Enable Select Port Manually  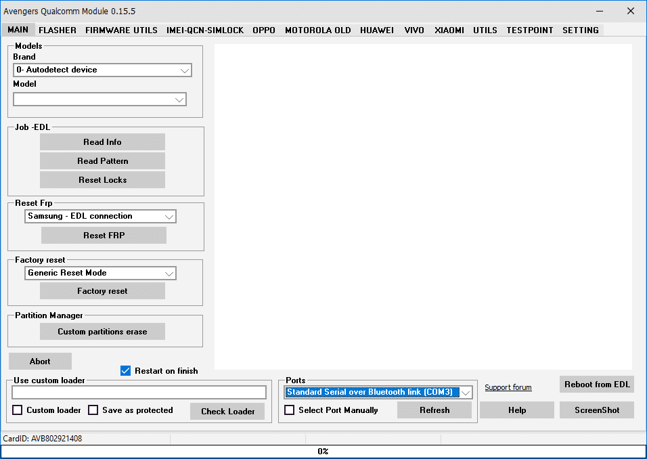click(x=290, y=410)
